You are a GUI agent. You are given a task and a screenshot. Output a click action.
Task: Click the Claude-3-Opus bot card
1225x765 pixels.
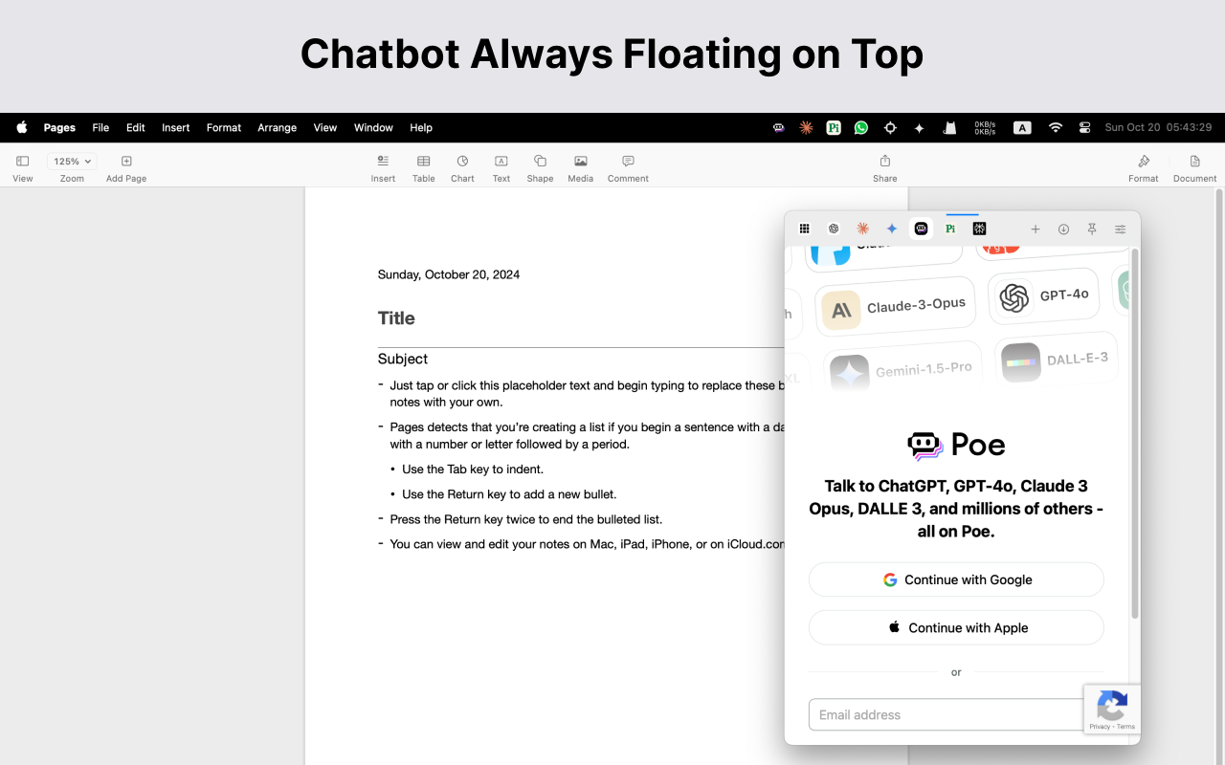coord(895,307)
